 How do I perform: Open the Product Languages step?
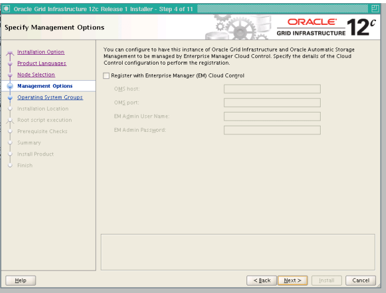coord(42,63)
